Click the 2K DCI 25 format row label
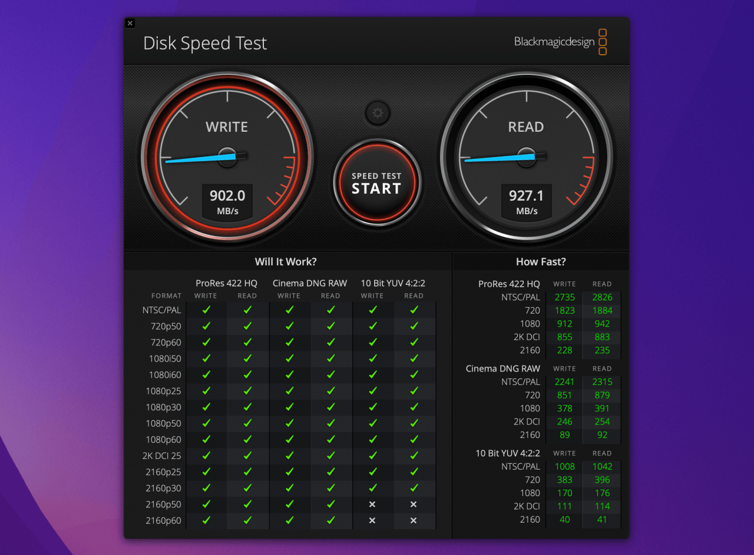Viewport: 754px width, 555px height. tap(162, 456)
